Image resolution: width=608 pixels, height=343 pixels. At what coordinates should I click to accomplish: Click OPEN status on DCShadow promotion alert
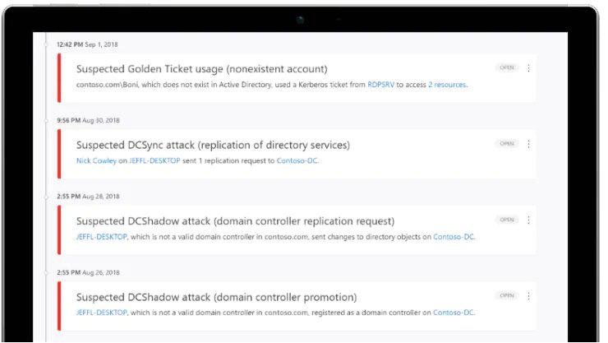tap(506, 295)
